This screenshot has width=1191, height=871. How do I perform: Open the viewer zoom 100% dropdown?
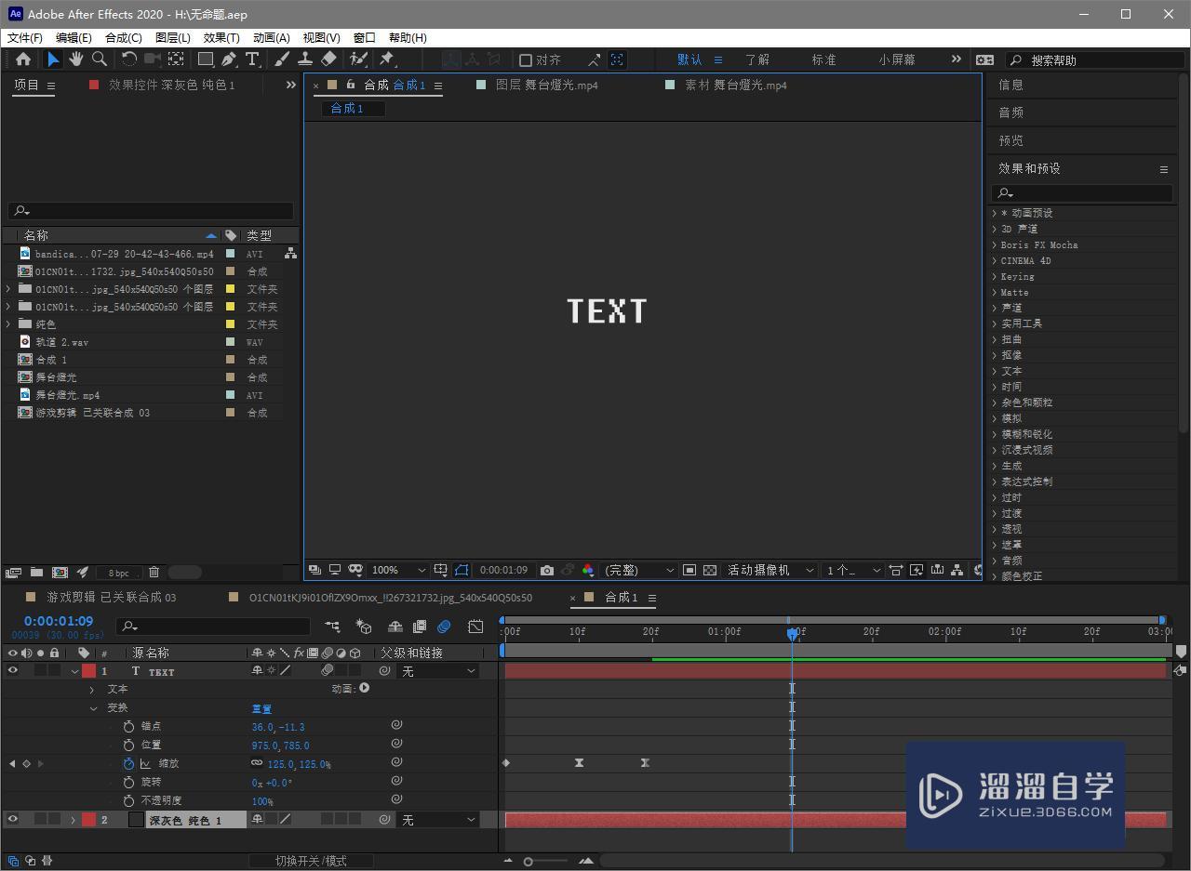click(398, 570)
